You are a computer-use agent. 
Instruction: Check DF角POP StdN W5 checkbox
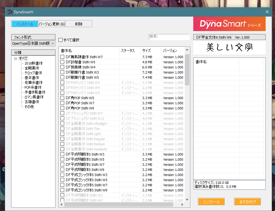coord(62,98)
